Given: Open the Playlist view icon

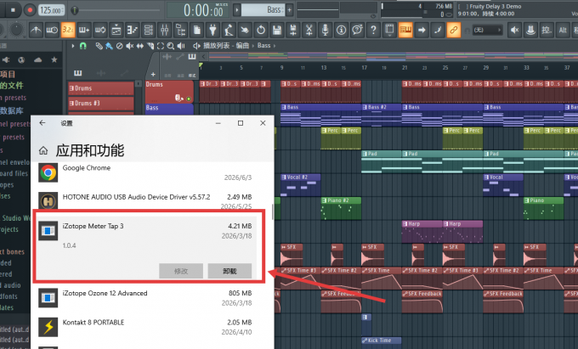Looking at the screenshot, I should pyautogui.click(x=116, y=31).
